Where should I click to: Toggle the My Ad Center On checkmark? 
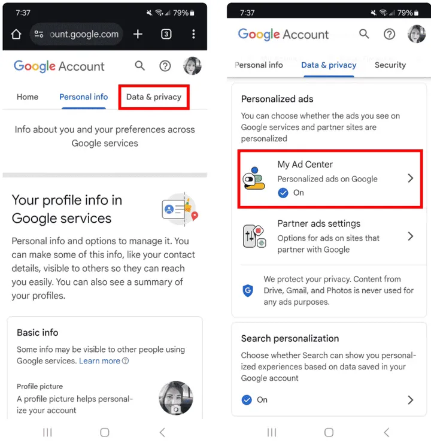click(x=283, y=193)
